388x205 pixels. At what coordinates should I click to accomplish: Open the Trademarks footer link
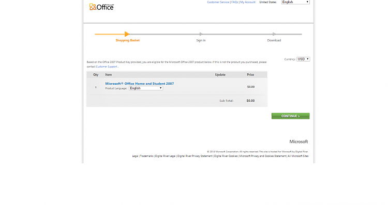coord(147,156)
